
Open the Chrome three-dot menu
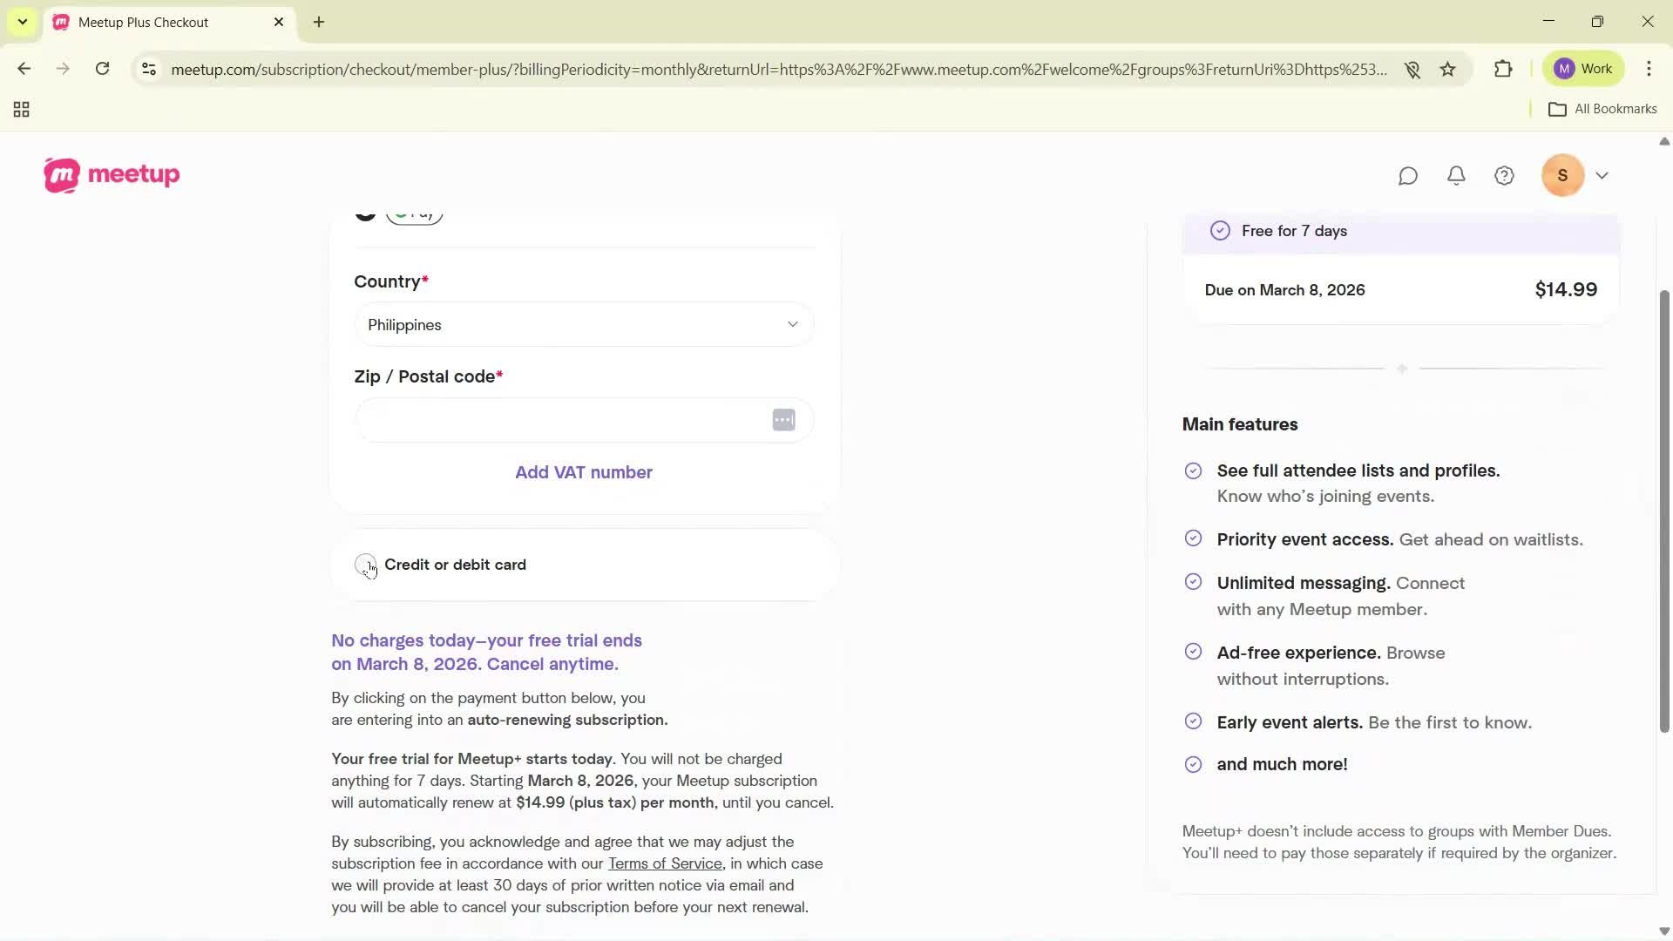click(1649, 69)
